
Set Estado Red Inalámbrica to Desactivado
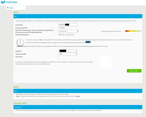click(66, 35)
